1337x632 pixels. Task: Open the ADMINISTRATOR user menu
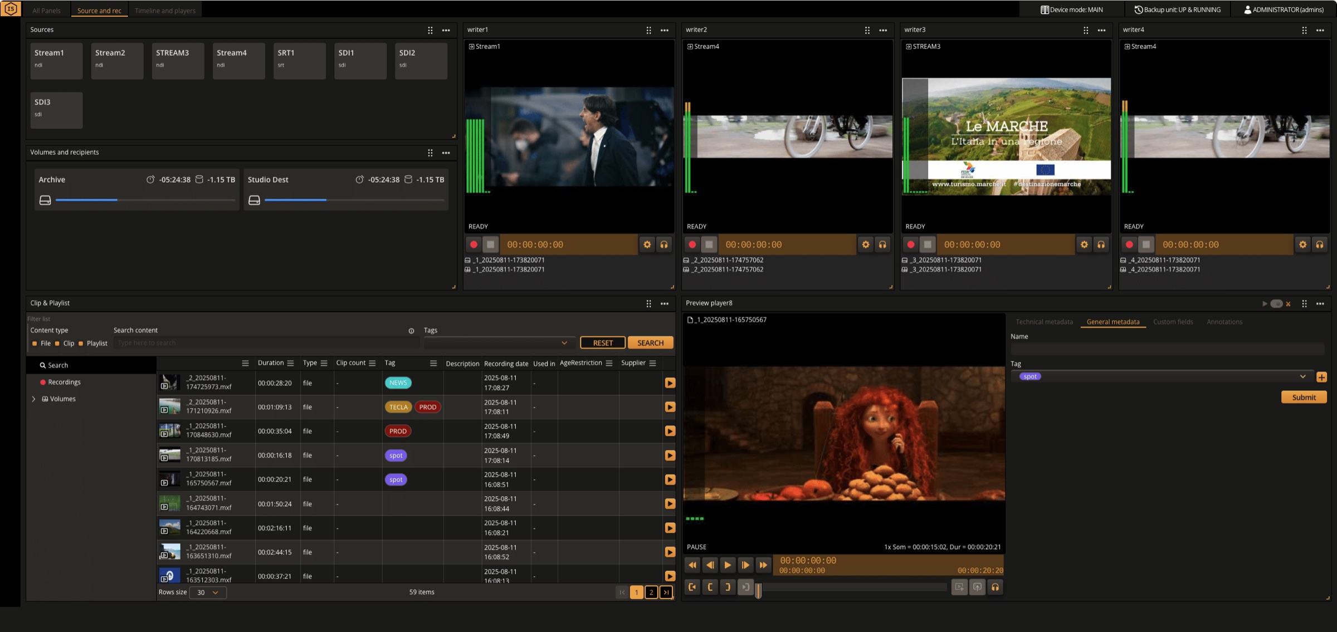1284,9
